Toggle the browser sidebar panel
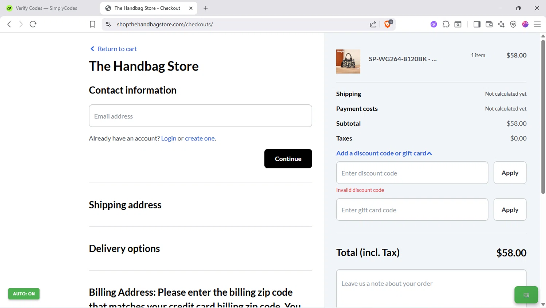This screenshot has height=308, width=546. coord(477,24)
